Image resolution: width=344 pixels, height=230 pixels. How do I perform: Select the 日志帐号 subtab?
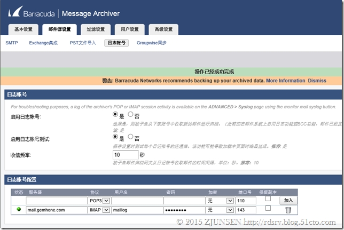[x=116, y=43]
